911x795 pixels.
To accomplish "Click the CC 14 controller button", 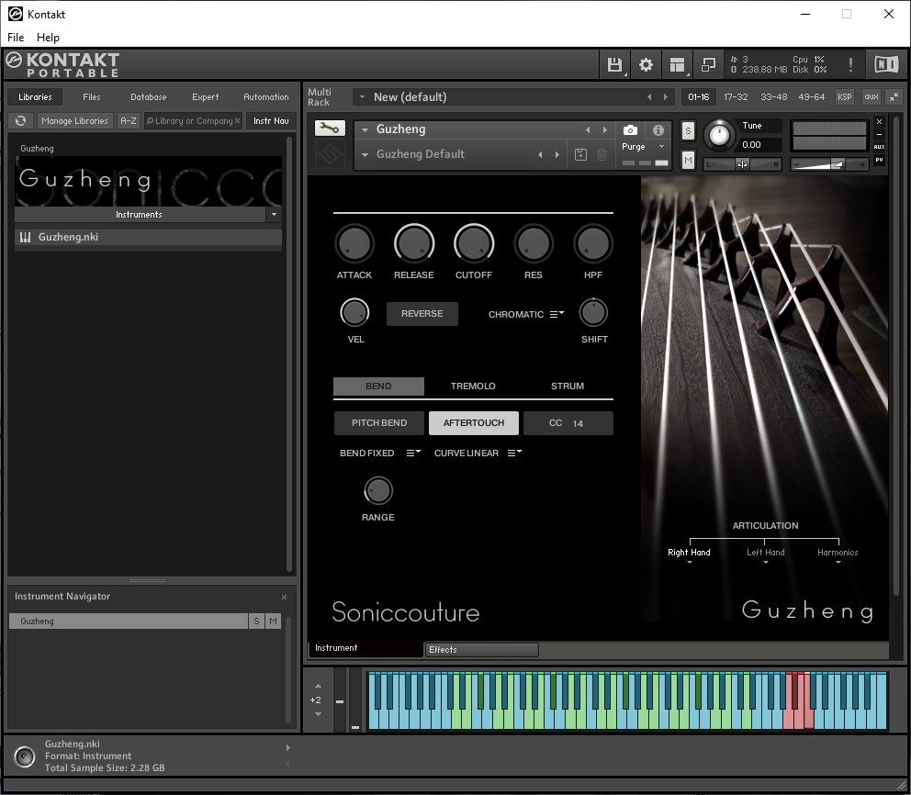I will (568, 423).
